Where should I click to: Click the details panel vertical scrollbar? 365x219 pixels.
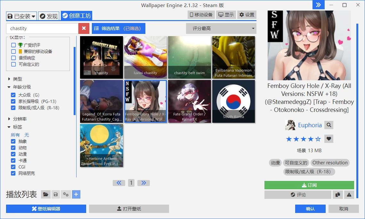[357, 111]
